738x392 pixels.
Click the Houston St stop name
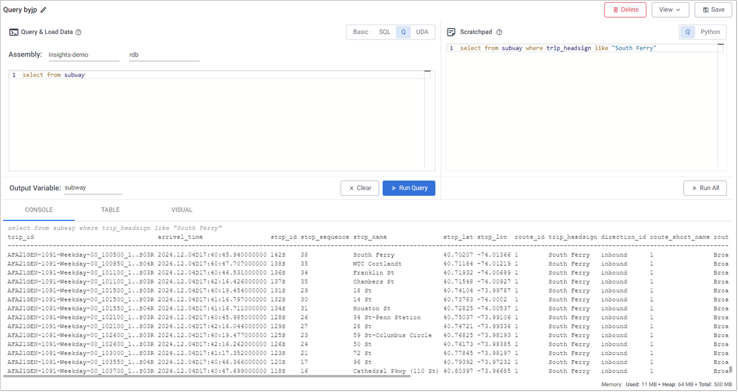pos(372,309)
